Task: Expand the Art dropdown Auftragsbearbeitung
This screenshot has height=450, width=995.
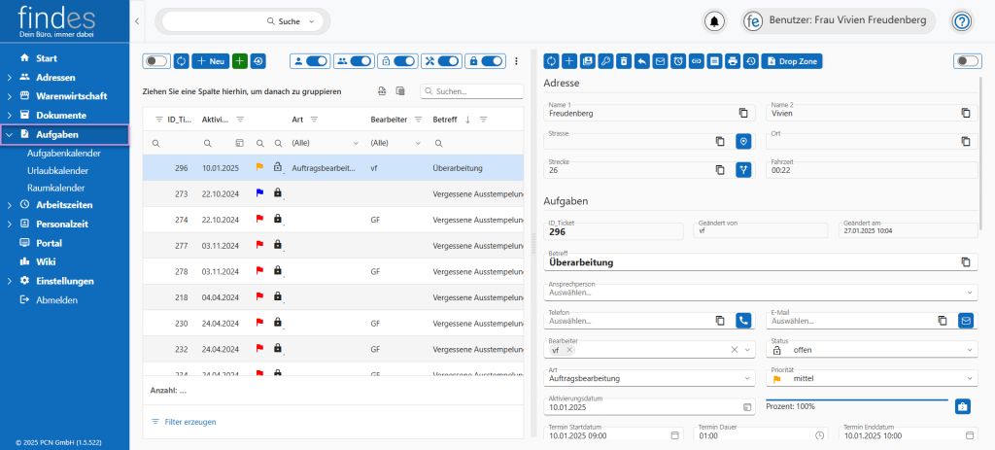Action: point(648,378)
